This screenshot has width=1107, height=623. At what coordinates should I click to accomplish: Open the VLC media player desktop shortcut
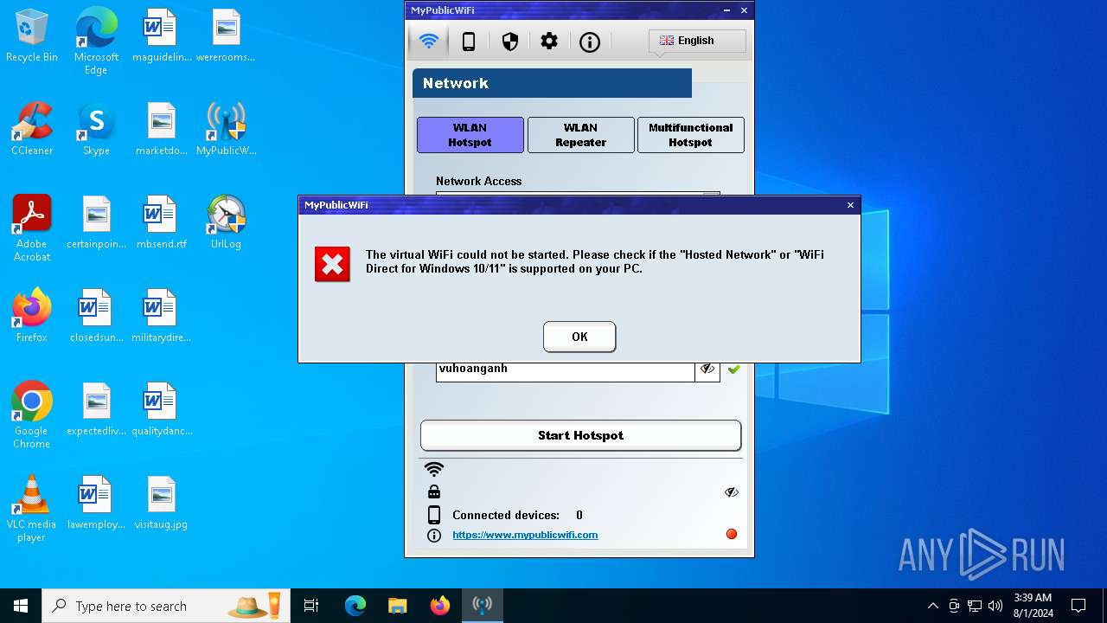pyautogui.click(x=32, y=508)
